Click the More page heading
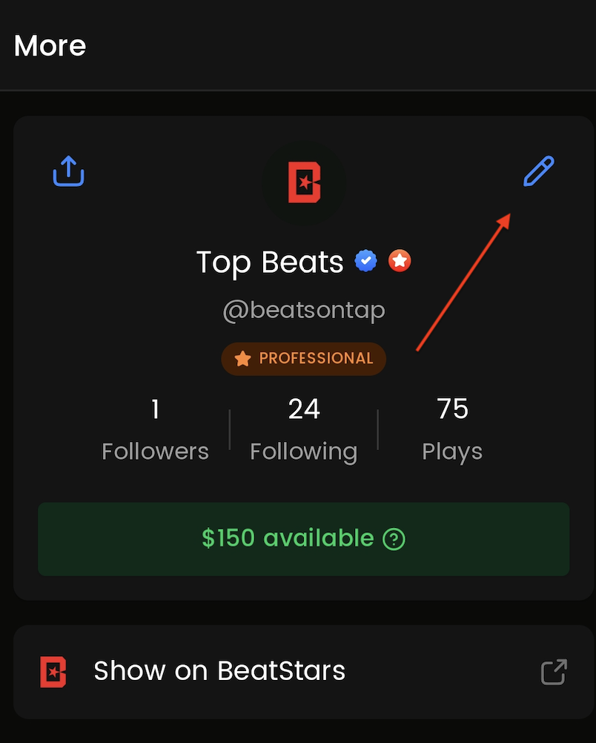Image resolution: width=596 pixels, height=743 pixels. [50, 46]
